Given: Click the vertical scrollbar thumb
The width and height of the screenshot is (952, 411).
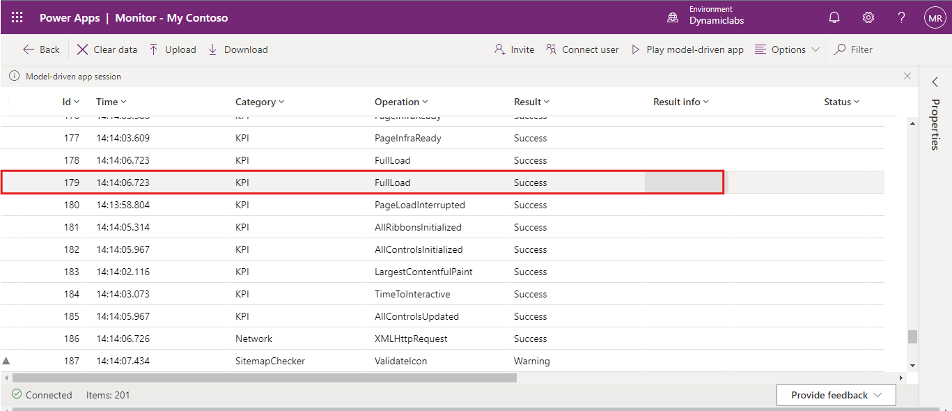Looking at the screenshot, I should tap(912, 336).
